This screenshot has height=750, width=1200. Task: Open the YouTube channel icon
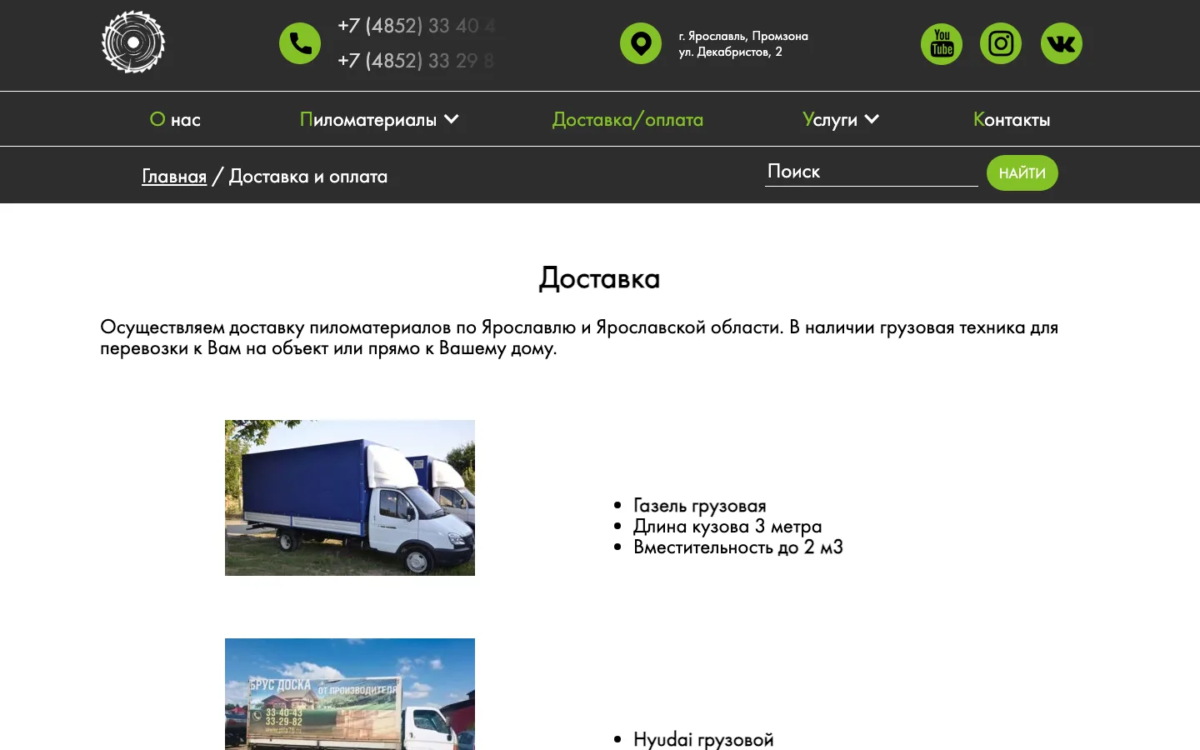pyautogui.click(x=942, y=43)
